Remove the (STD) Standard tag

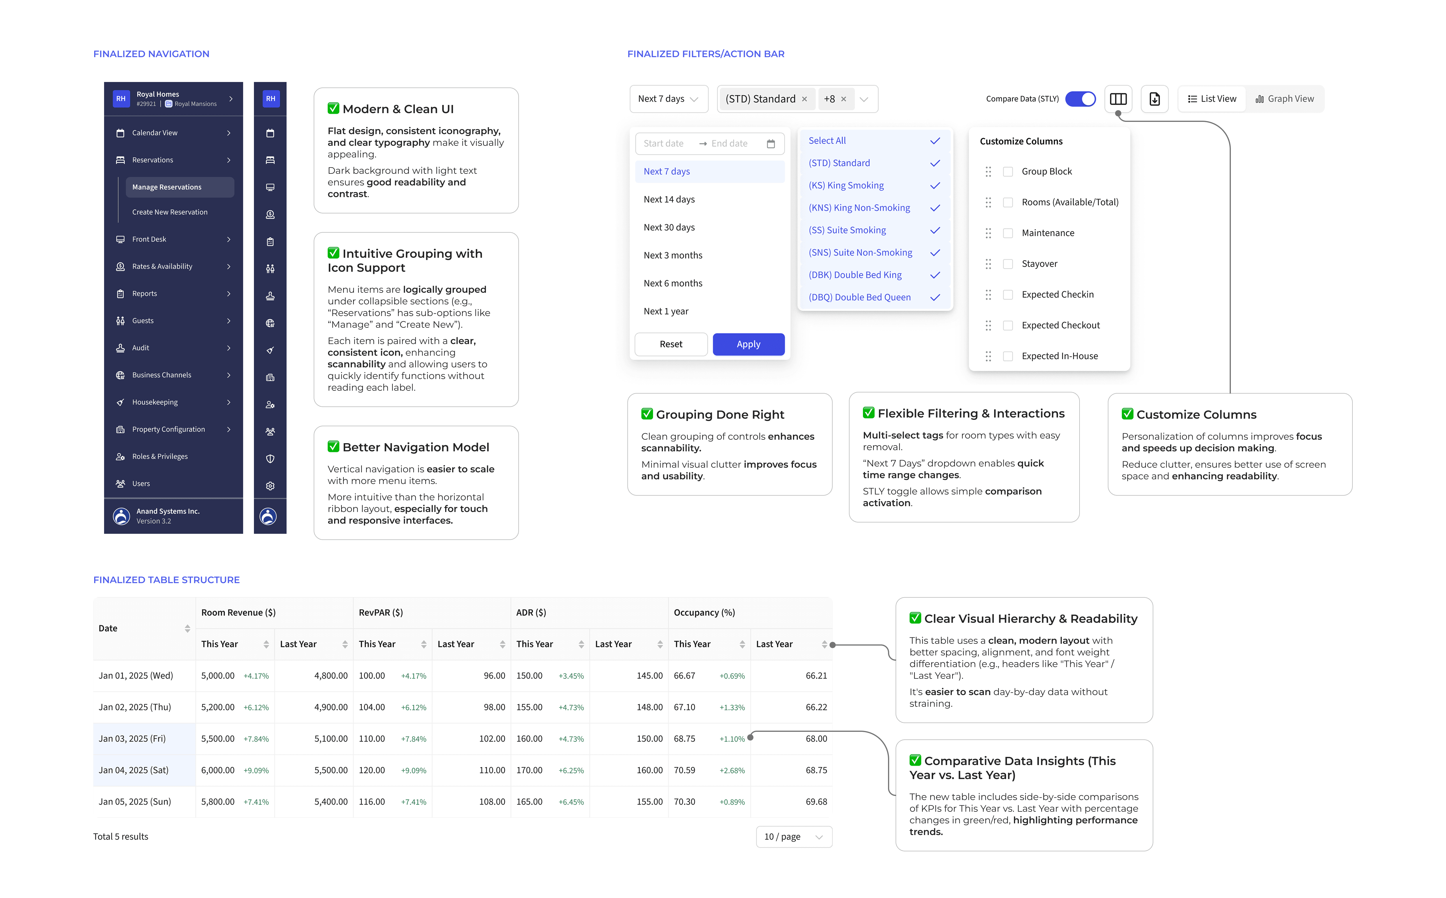(804, 99)
